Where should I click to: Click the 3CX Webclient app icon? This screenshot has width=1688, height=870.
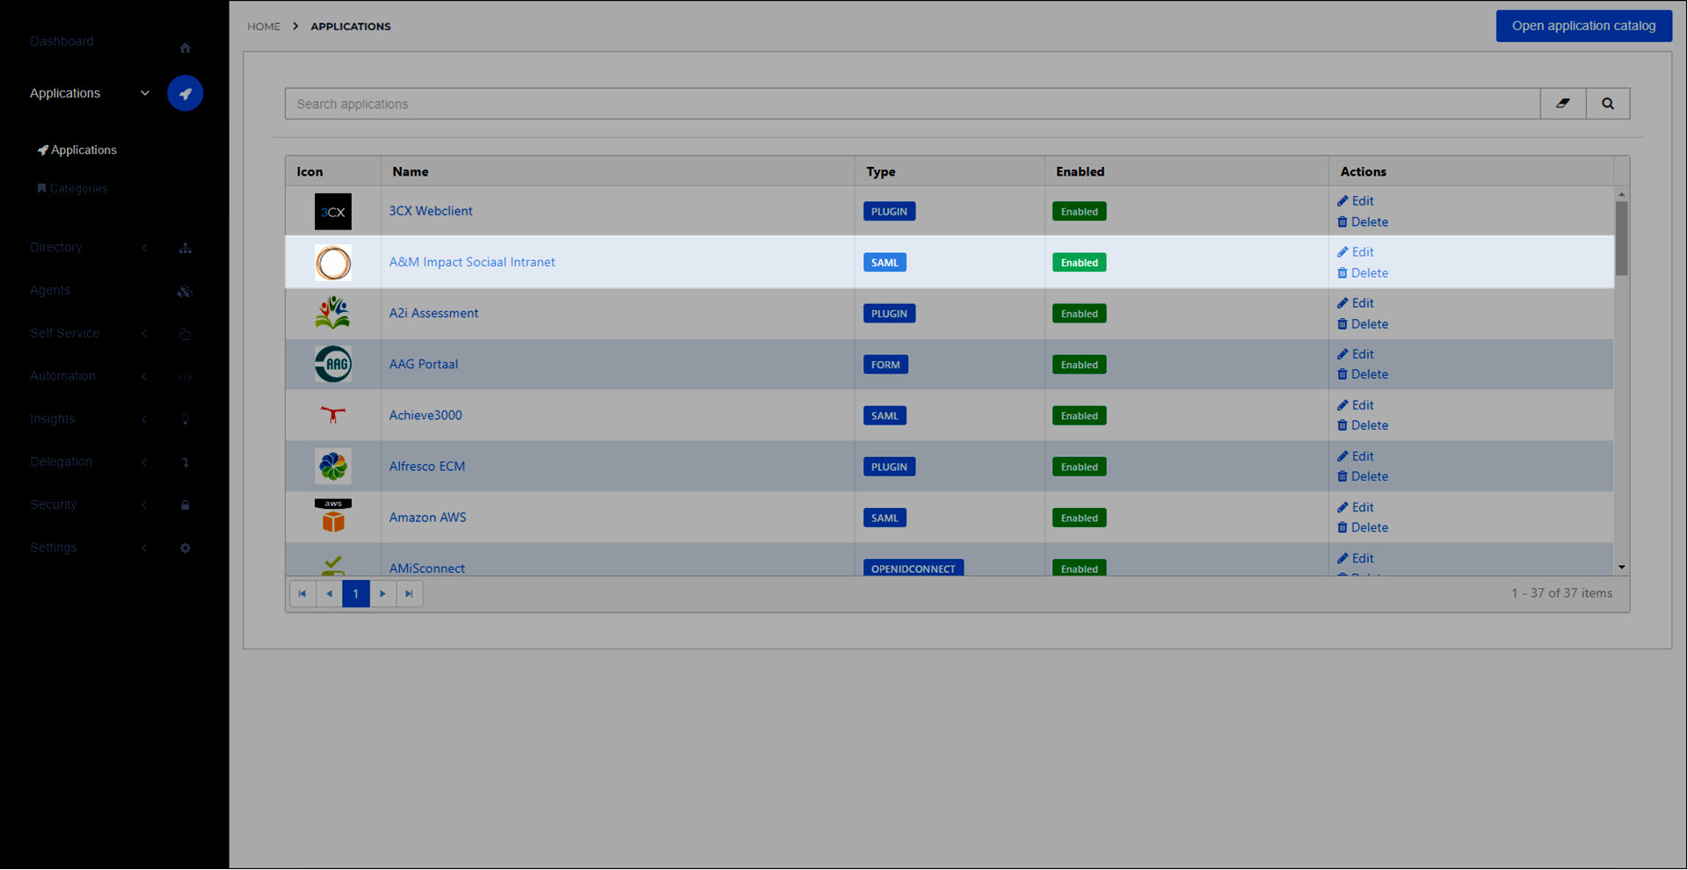coord(333,212)
